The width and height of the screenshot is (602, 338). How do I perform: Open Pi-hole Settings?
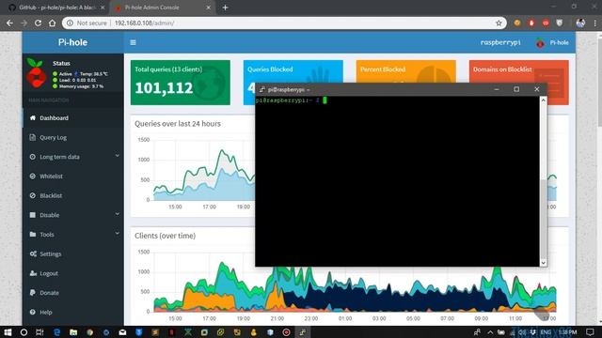(73, 254)
